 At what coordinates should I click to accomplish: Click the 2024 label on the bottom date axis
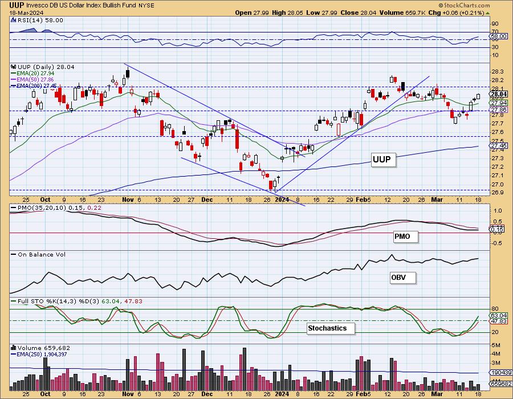pos(282,394)
